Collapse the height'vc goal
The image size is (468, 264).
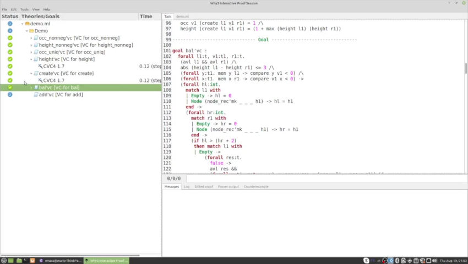31,59
